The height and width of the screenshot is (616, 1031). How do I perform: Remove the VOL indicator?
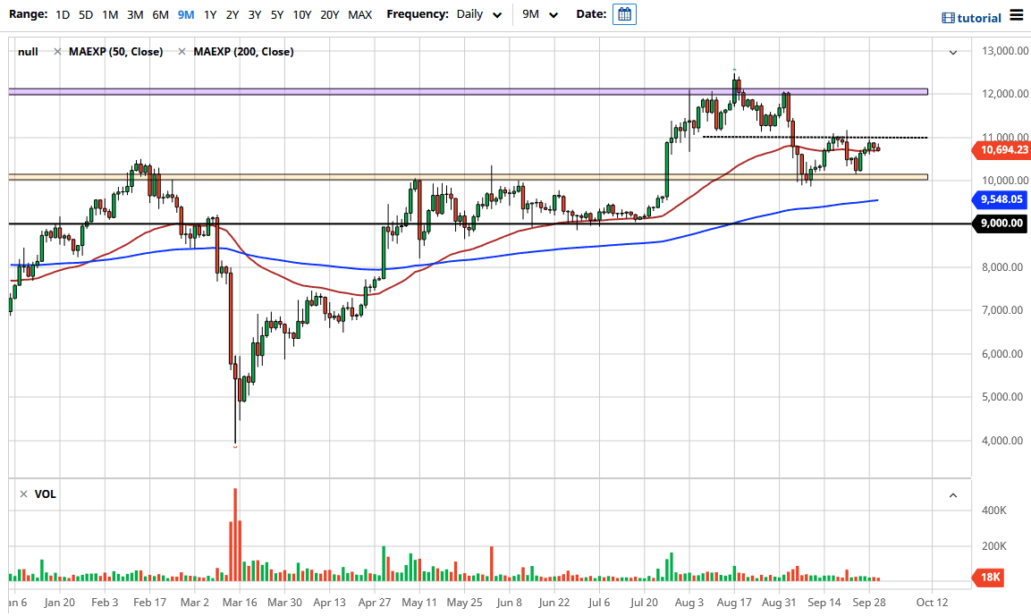point(23,494)
